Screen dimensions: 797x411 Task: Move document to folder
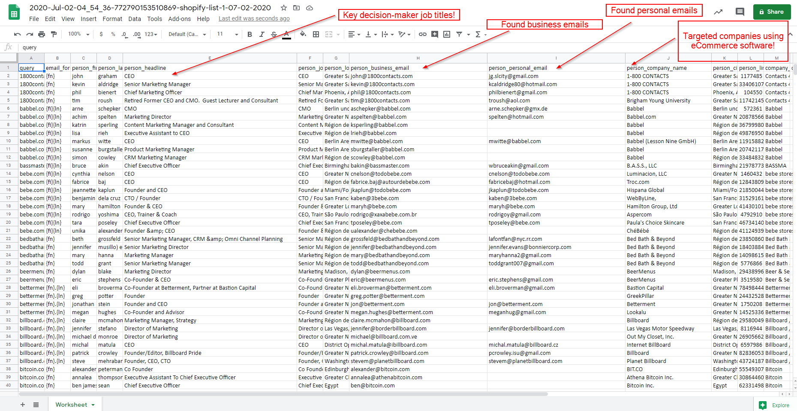tap(297, 8)
